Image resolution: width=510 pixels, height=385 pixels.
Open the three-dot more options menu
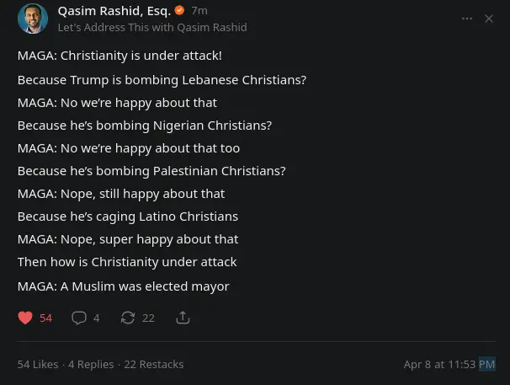(467, 19)
